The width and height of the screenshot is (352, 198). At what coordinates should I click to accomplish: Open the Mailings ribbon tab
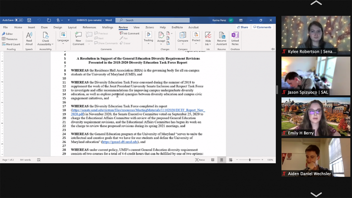pos(107,27)
